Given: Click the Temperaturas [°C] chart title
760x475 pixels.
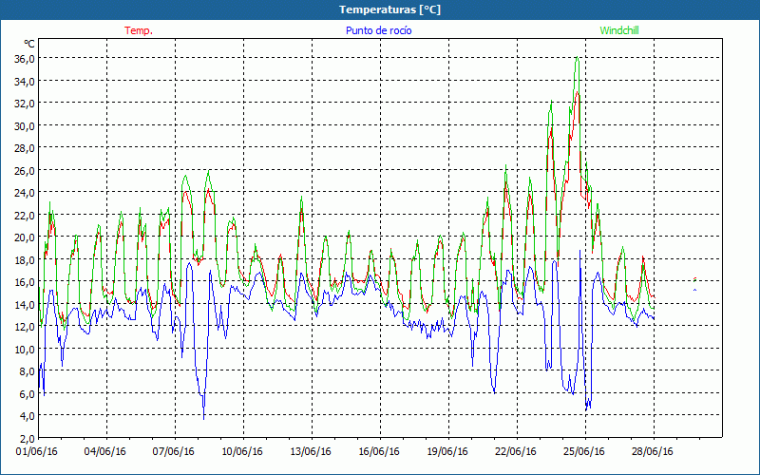Looking at the screenshot, I should tap(389, 9).
